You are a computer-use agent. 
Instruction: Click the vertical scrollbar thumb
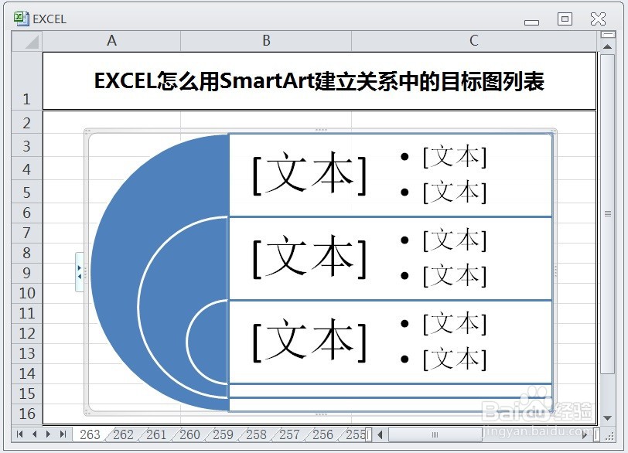click(x=608, y=214)
